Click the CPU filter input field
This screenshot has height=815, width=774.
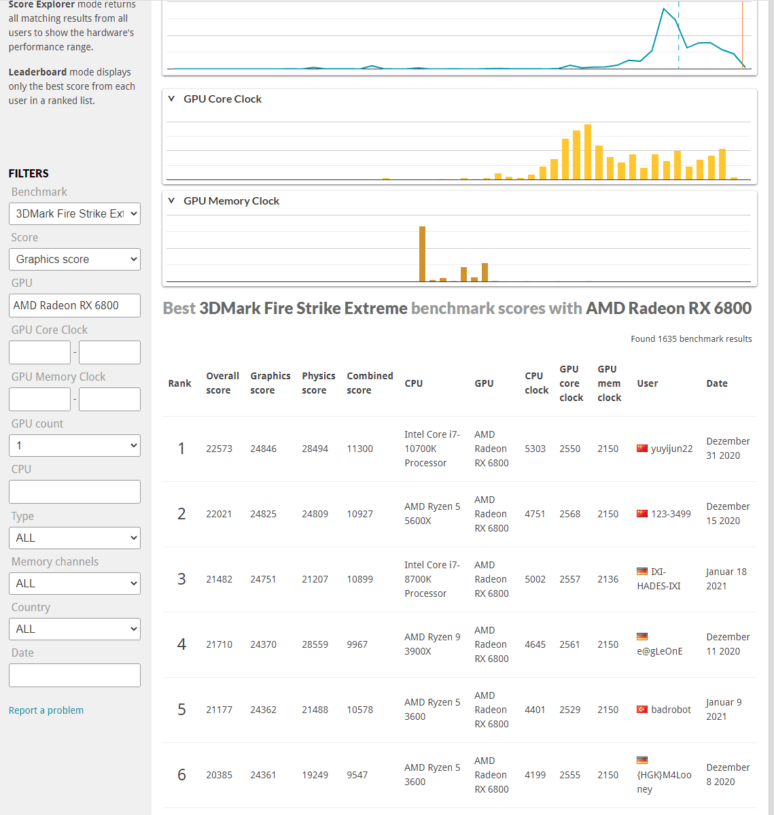(x=75, y=491)
